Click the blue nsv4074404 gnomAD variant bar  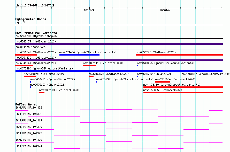click(x=79, y=55)
